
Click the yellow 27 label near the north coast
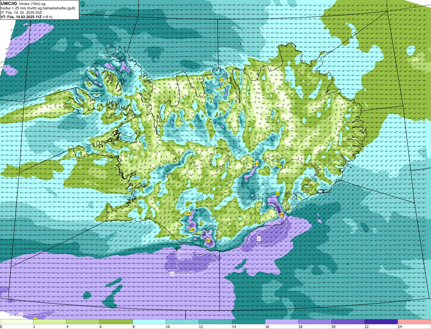(x=221, y=80)
